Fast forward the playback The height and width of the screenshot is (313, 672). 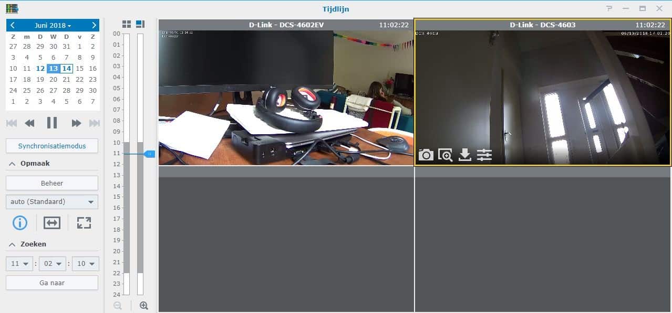click(76, 123)
